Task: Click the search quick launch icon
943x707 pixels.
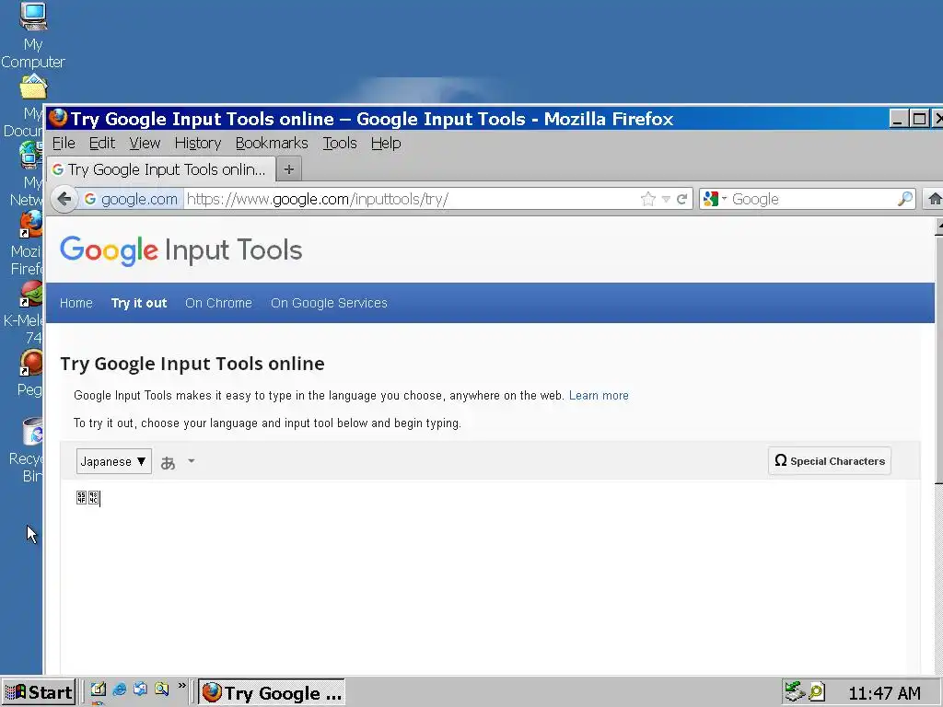Action: click(x=161, y=689)
